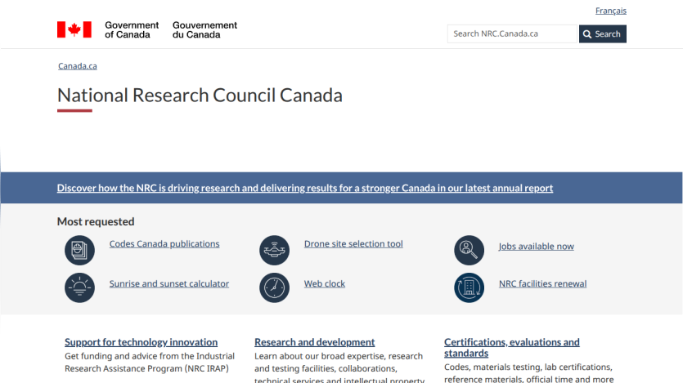
Task: Click the NRC facilities renewal building icon
Action: 470,287
